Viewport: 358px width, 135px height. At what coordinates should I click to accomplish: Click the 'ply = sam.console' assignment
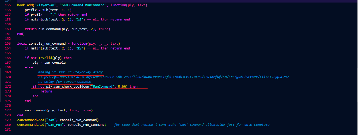coord(49,63)
